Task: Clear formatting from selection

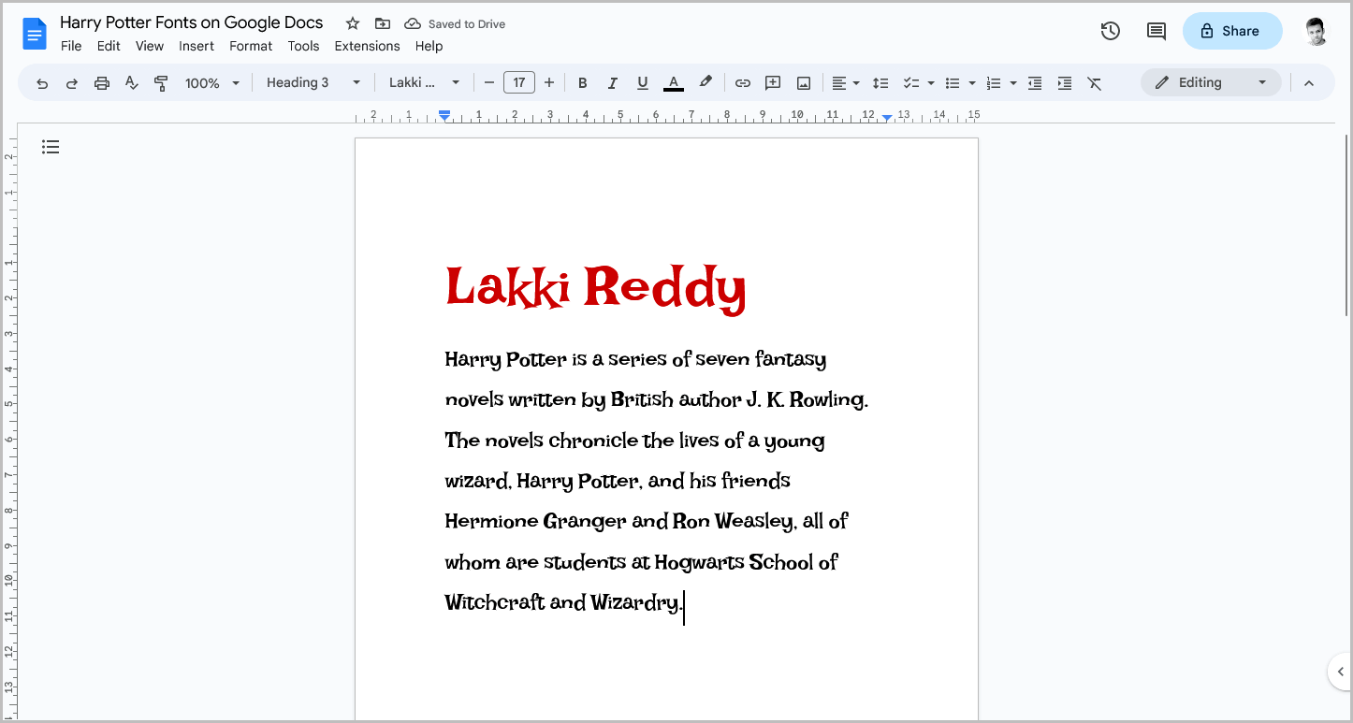Action: pyautogui.click(x=1095, y=82)
